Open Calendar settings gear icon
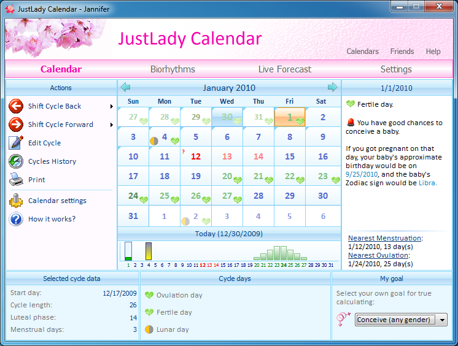Screen dimensions: 458x346 (x=16, y=201)
